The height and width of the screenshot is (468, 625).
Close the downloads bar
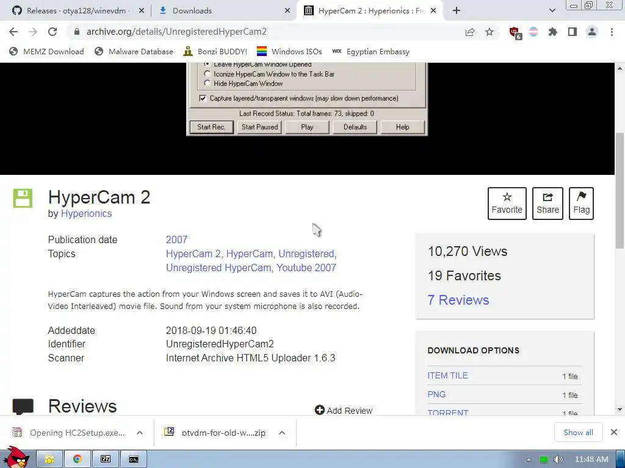click(x=614, y=432)
